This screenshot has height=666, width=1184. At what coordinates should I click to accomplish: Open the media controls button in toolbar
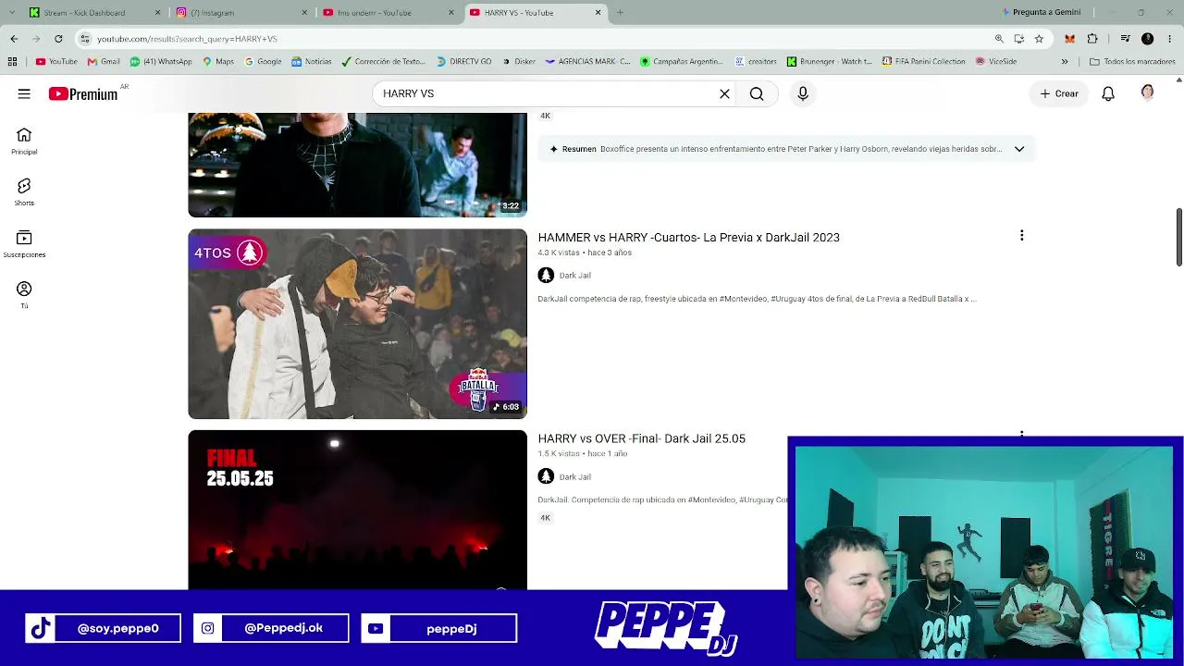(x=1125, y=39)
